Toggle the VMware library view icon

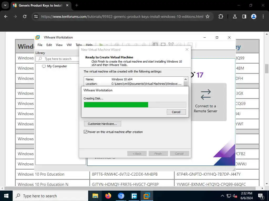[x=155, y=44]
